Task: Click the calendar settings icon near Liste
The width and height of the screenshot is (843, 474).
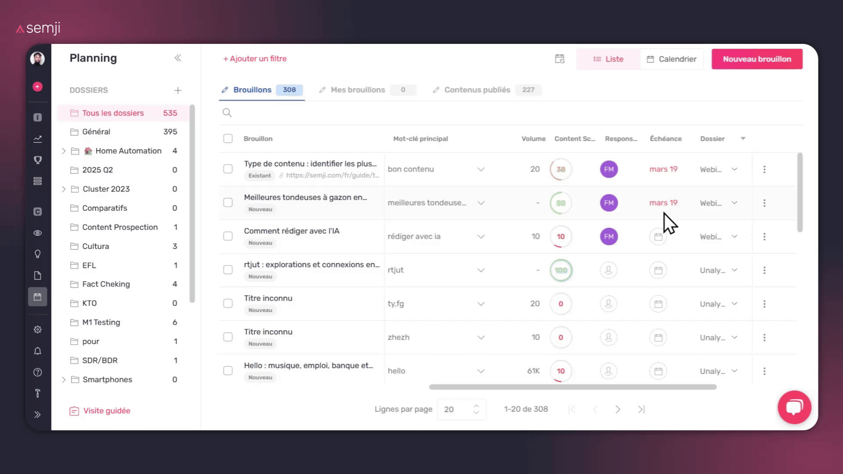Action: tap(560, 59)
